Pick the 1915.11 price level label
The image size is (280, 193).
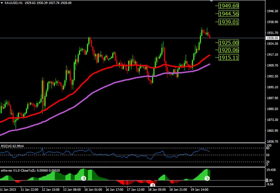click(x=229, y=57)
